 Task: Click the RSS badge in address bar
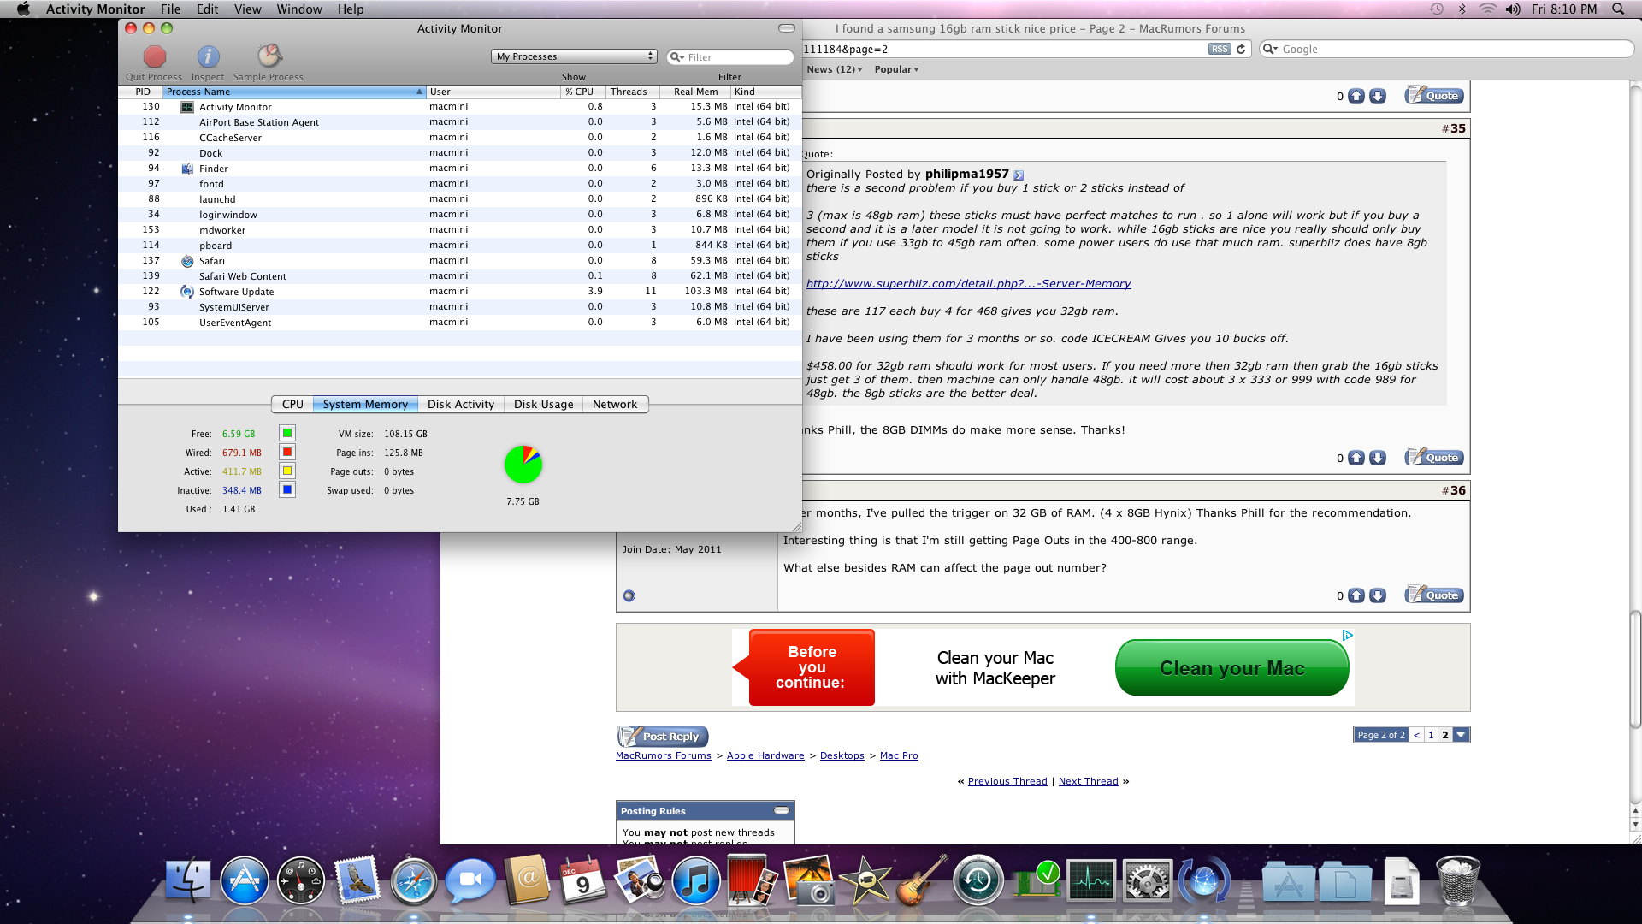(1220, 50)
